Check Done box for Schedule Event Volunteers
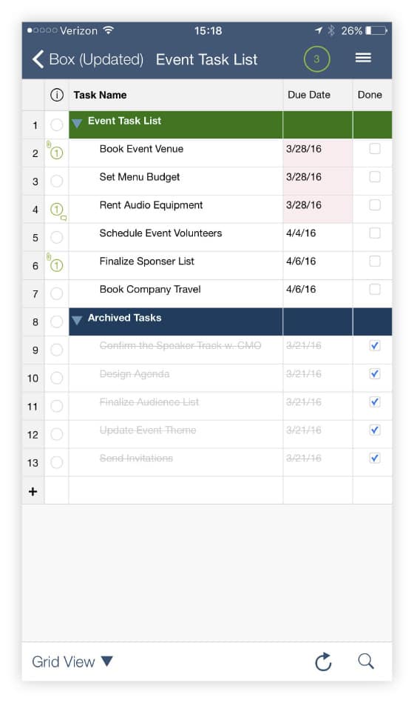The height and width of the screenshot is (703, 414). click(375, 233)
